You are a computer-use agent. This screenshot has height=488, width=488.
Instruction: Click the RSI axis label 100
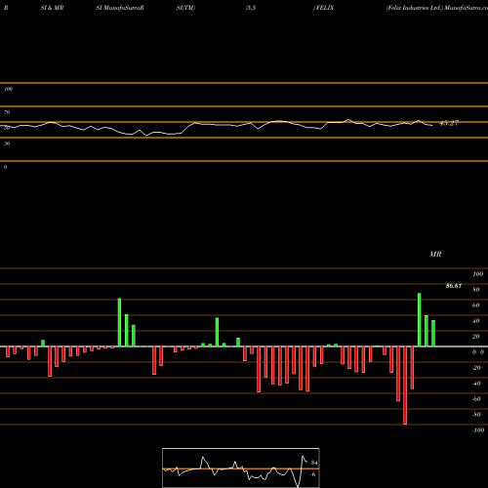click(8, 89)
